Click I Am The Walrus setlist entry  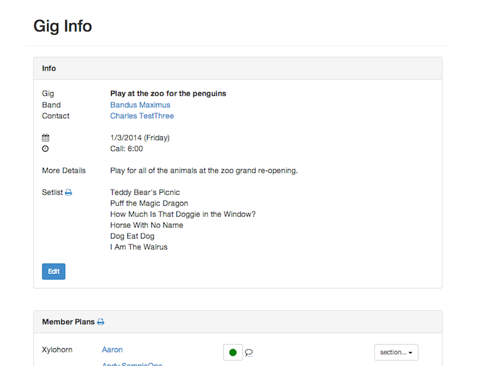(x=138, y=247)
